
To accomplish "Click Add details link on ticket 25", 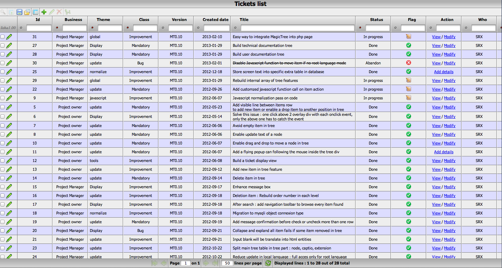I will click(x=444, y=72).
